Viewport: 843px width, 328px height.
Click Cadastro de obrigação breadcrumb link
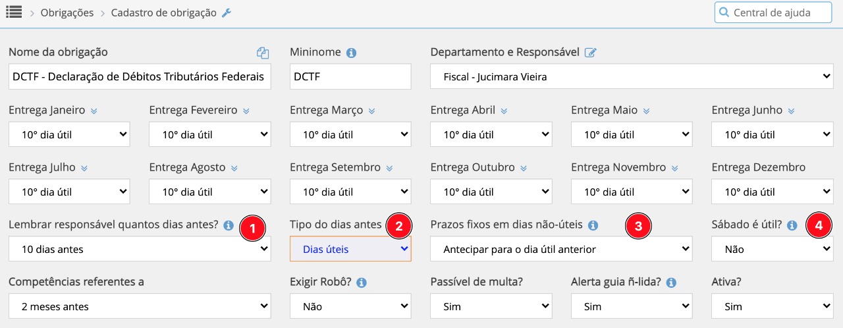[163, 13]
